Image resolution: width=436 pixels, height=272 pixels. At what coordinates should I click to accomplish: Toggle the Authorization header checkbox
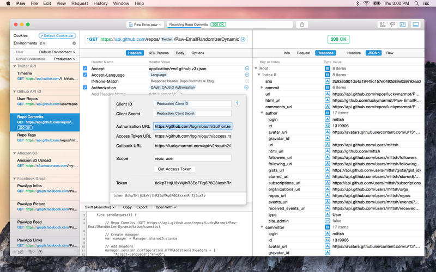85,87
